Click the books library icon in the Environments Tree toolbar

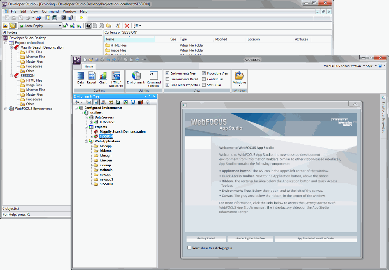tap(141, 102)
